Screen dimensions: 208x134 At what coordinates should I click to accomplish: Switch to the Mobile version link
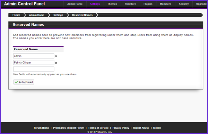tap(157, 128)
